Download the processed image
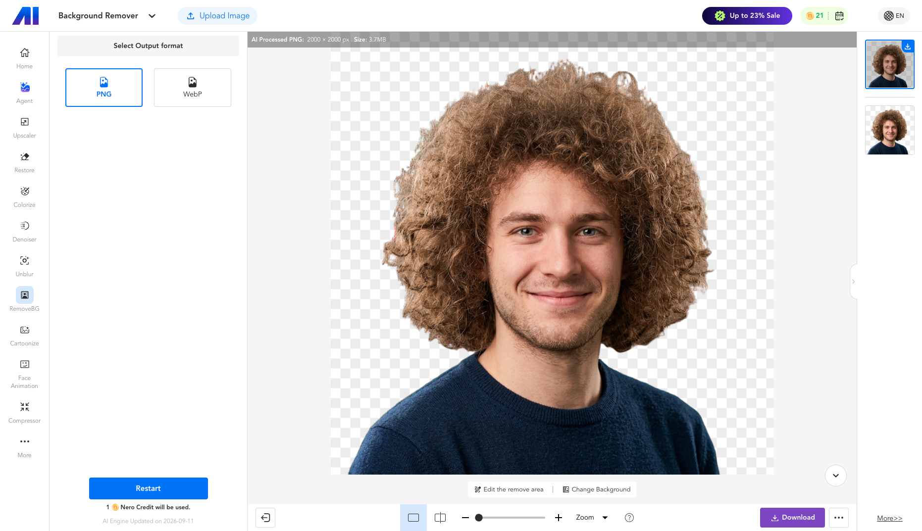The height and width of the screenshot is (531, 922). click(x=792, y=518)
